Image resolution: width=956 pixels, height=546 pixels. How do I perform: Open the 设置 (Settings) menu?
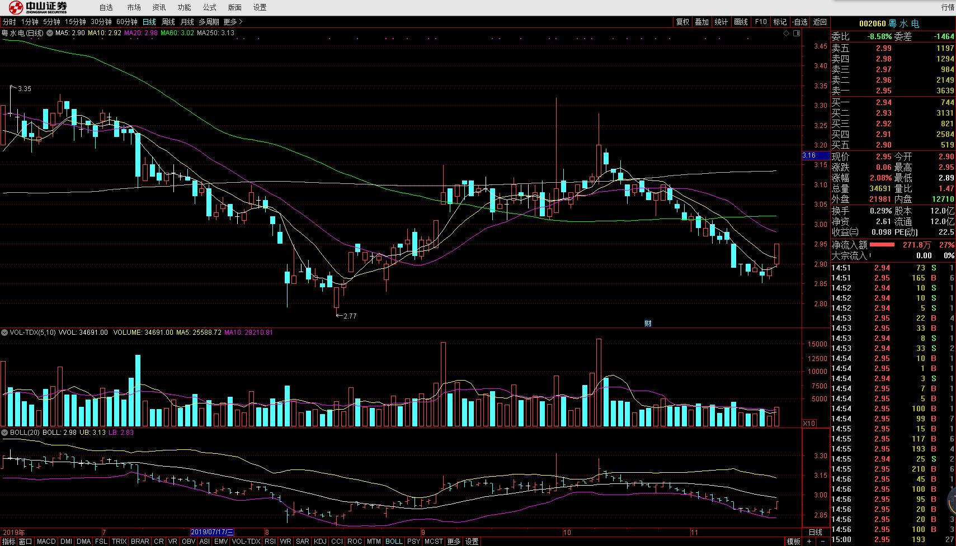pyautogui.click(x=260, y=7)
